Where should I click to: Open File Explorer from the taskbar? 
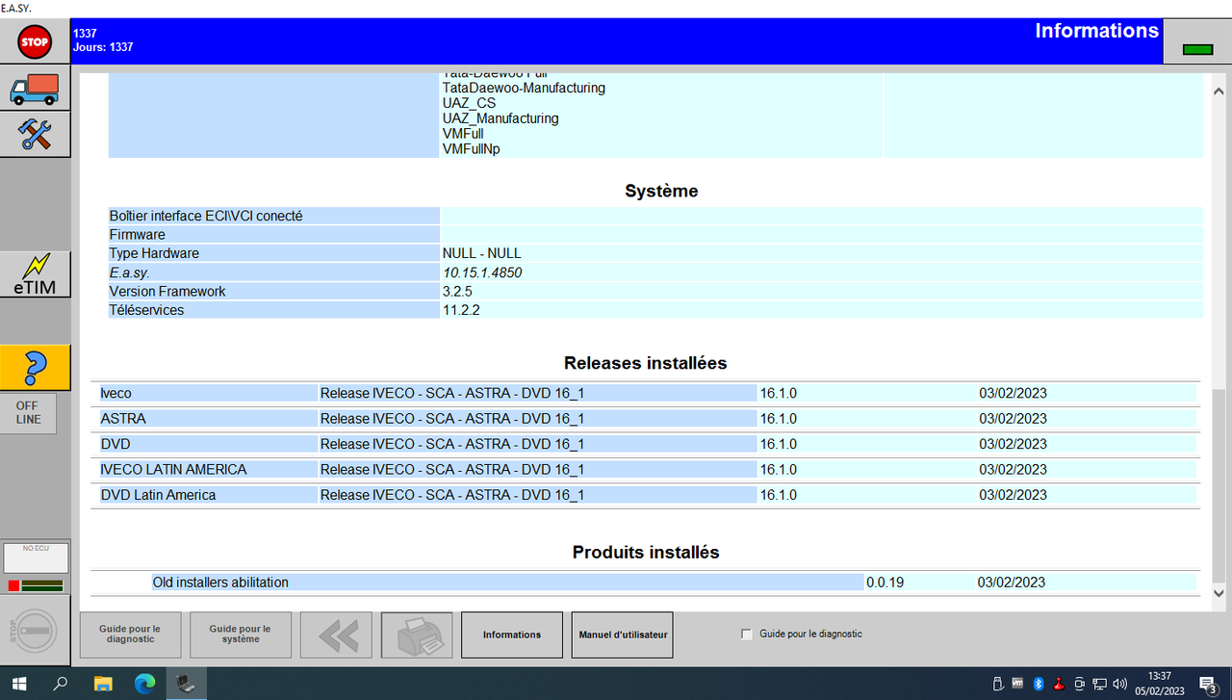(102, 684)
